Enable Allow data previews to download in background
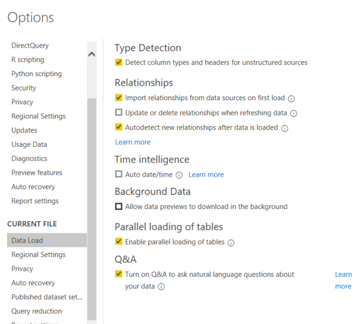 118,206
